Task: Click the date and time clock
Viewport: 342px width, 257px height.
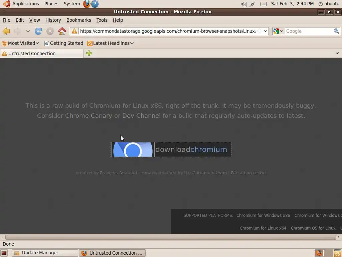Action: [292, 4]
